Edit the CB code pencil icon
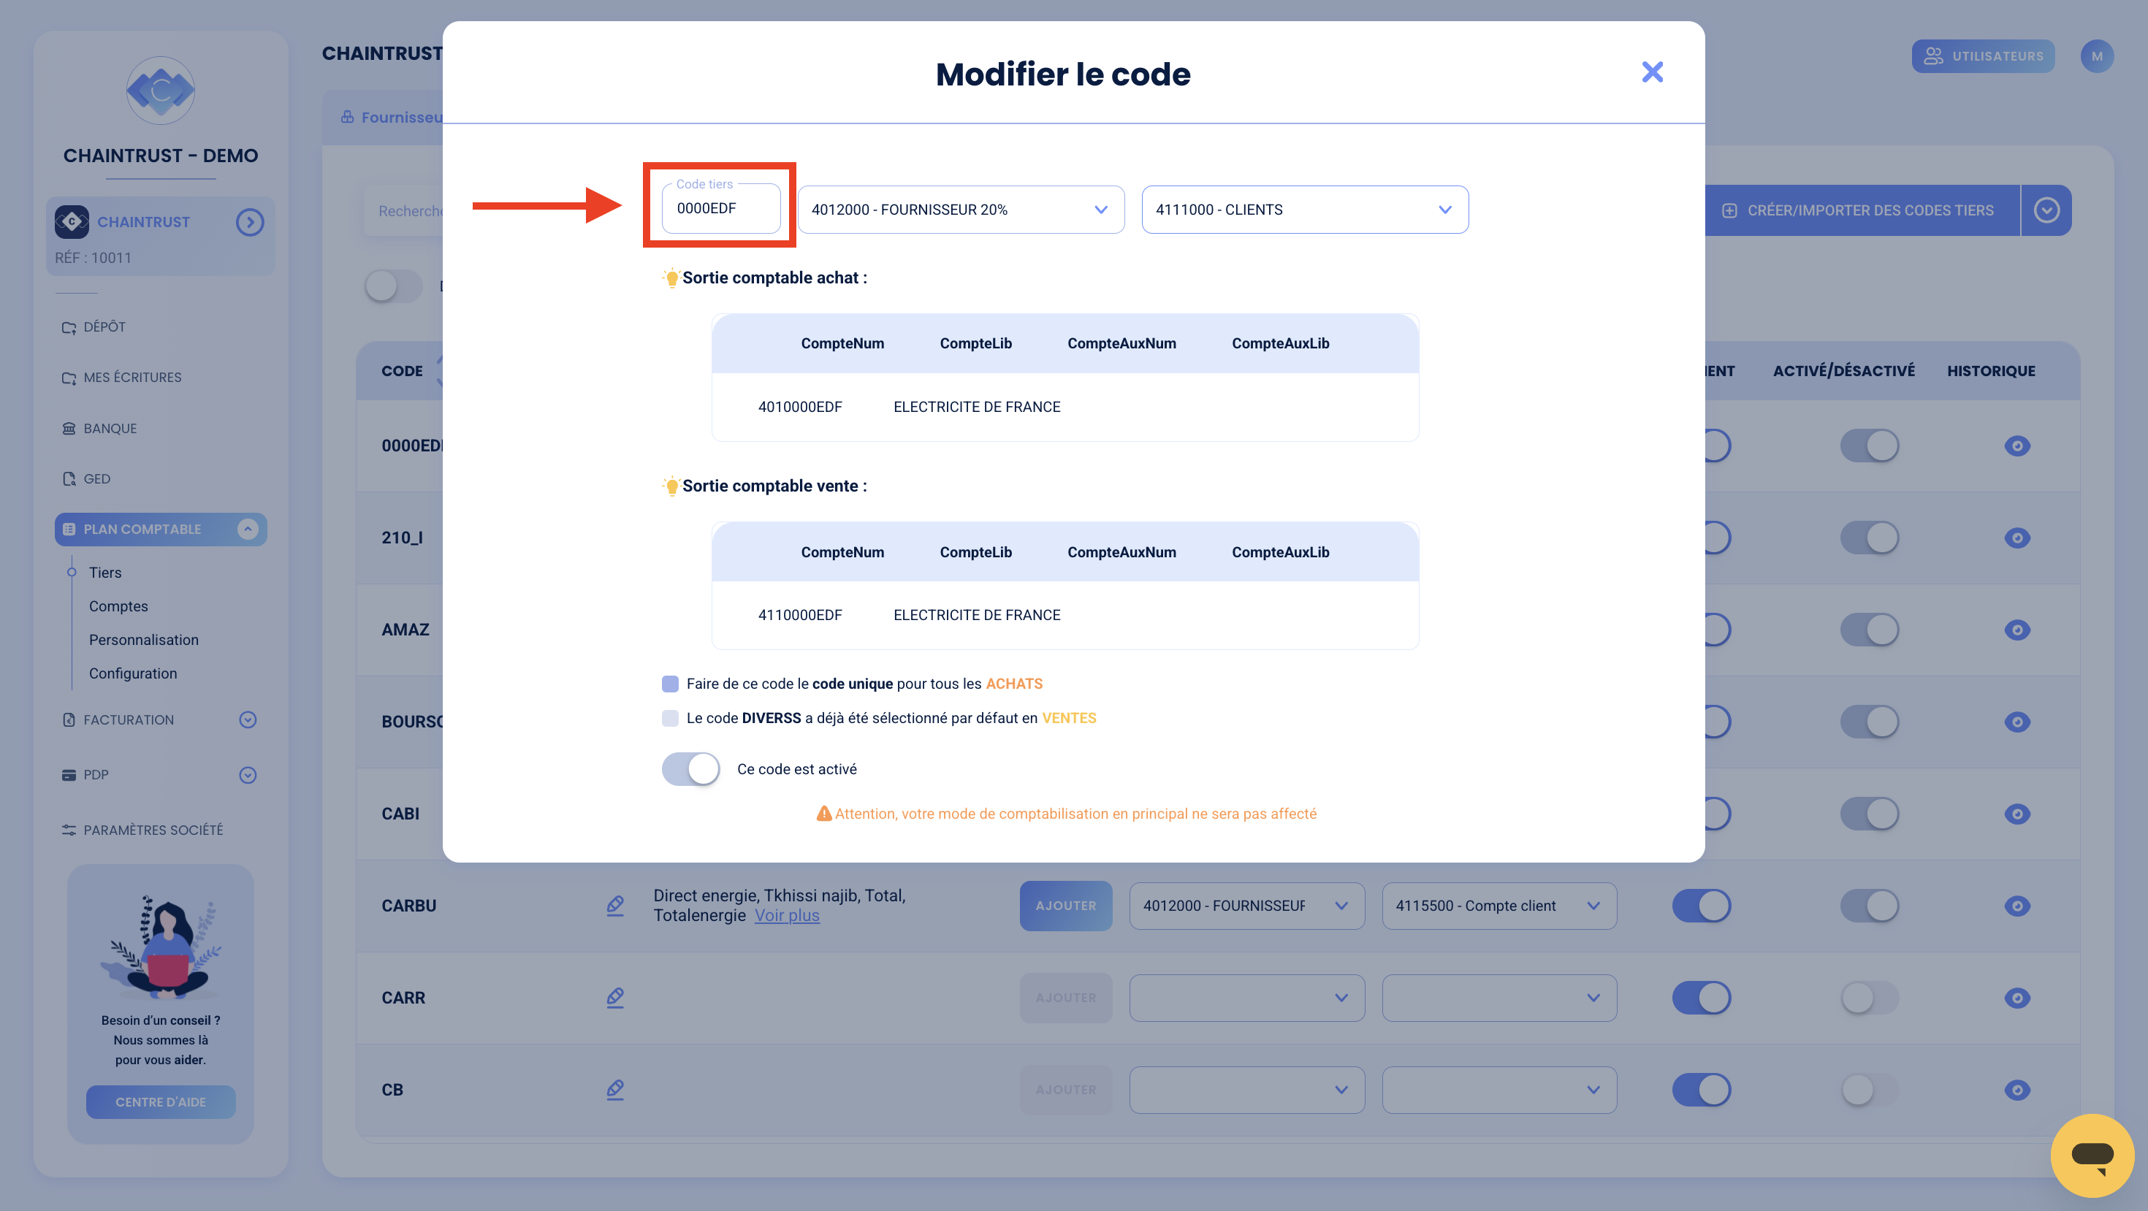 [x=615, y=1089]
